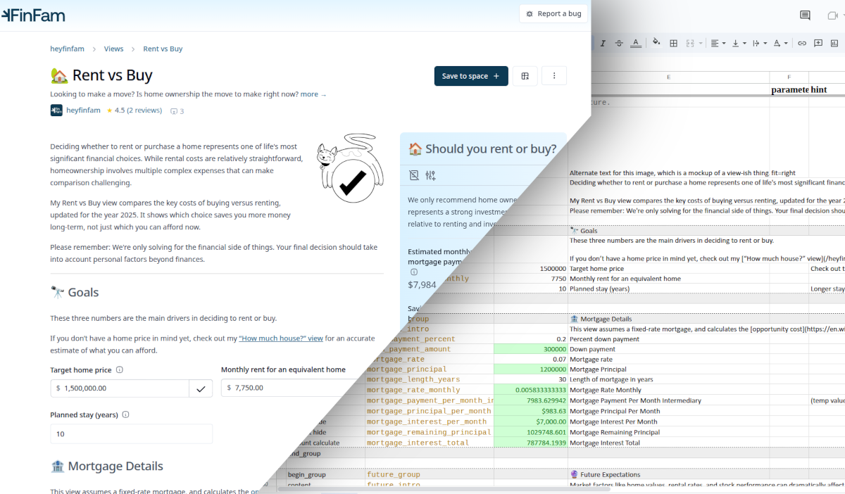
Task: Expand the vertical align dropdown
Action: click(738, 43)
